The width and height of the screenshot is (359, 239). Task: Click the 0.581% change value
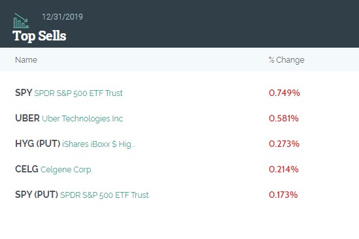(x=284, y=118)
